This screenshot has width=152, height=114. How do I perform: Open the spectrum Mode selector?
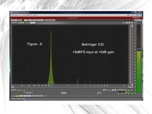point(128,23)
